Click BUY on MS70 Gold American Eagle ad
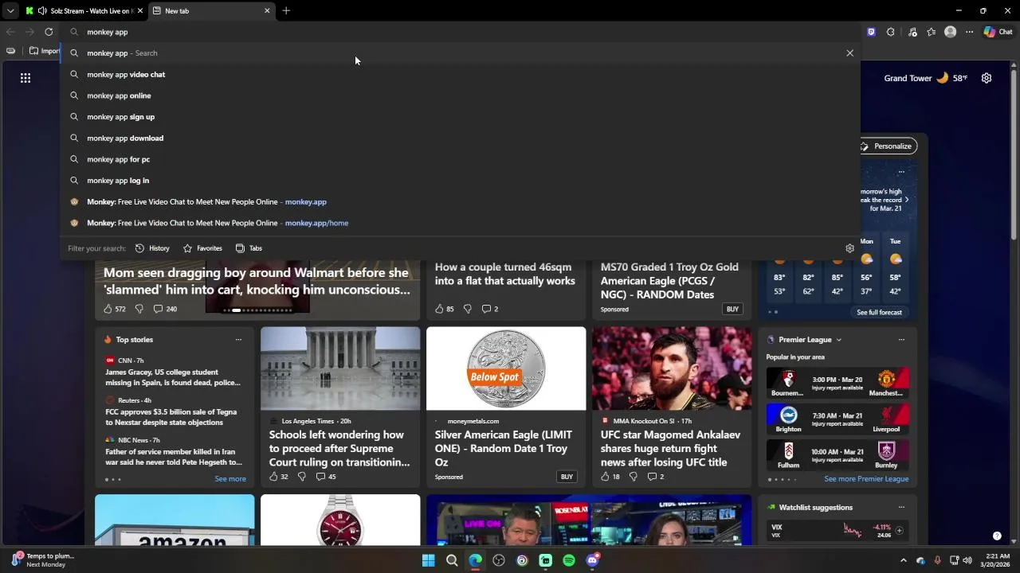This screenshot has height=573, width=1020. click(x=732, y=309)
